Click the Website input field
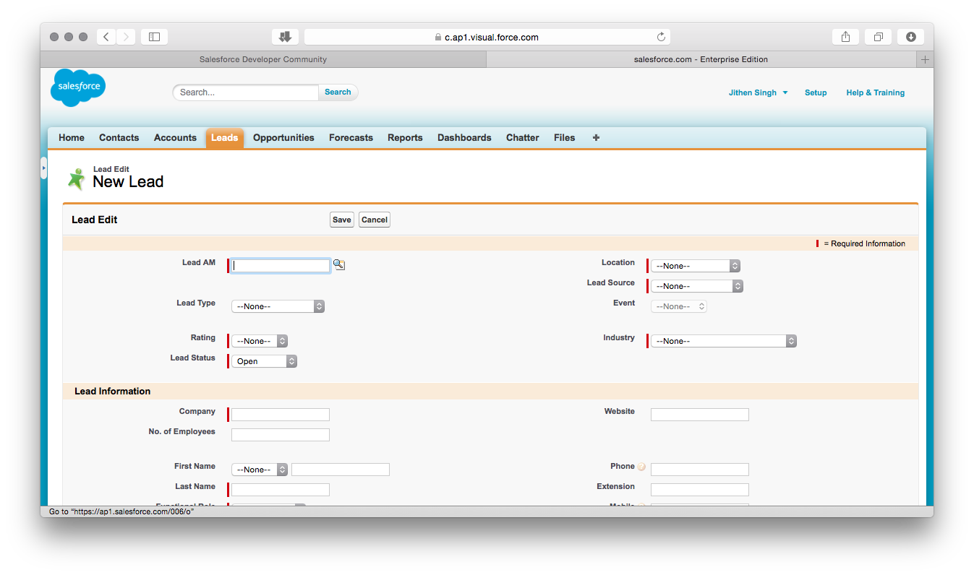The height and width of the screenshot is (575, 974). [x=700, y=415]
